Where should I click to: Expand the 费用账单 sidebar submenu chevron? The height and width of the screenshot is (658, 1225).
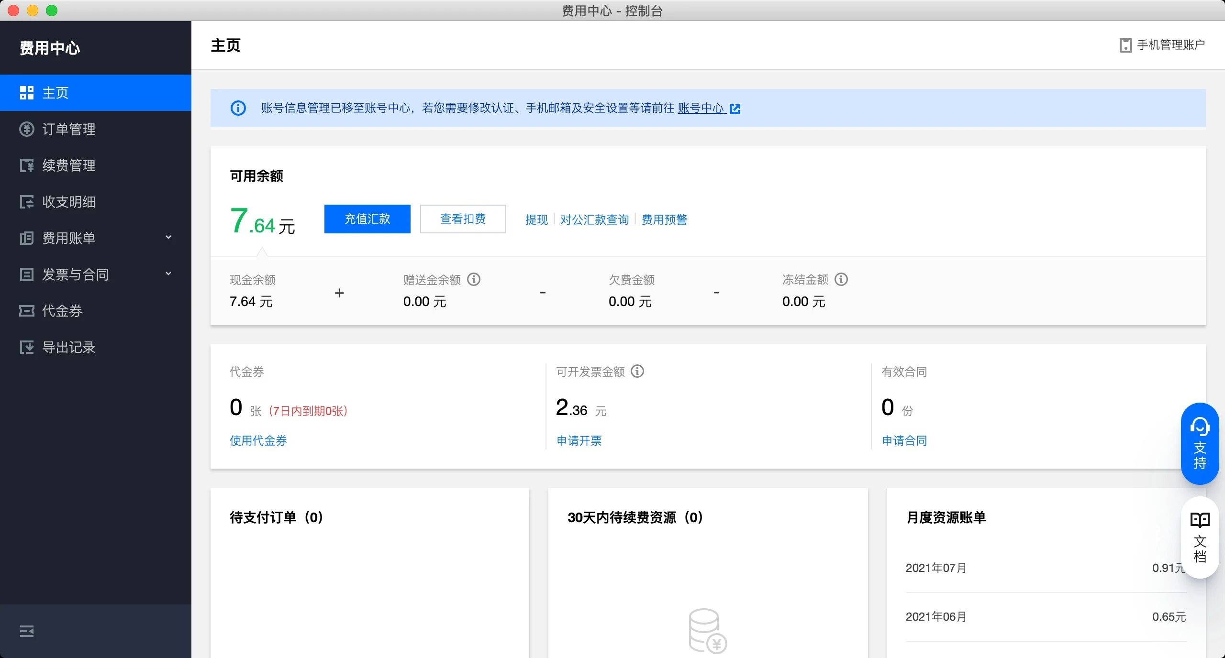168,238
